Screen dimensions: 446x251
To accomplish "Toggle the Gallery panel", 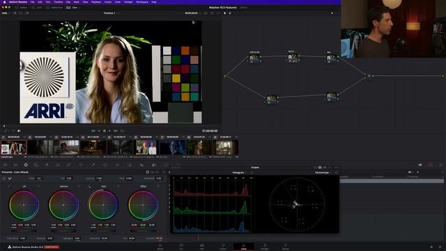I will [x=22, y=8].
